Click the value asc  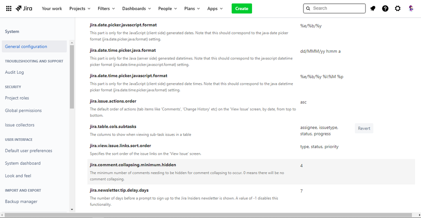(x=303, y=102)
